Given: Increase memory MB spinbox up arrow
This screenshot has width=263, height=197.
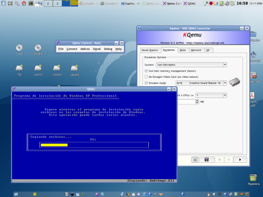Looking at the screenshot, I should (197, 100).
